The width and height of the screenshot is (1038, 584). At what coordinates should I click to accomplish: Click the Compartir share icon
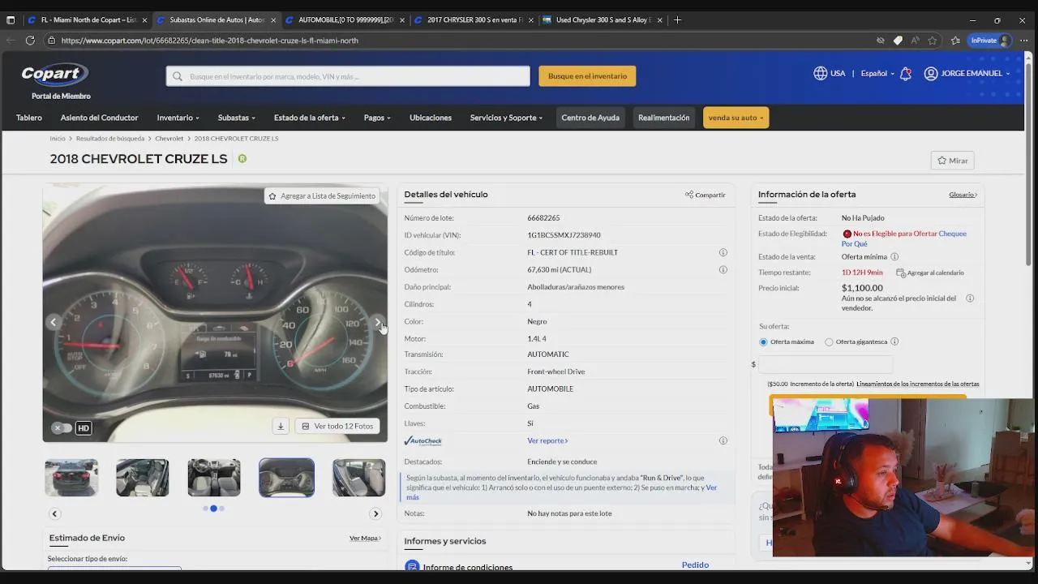tap(689, 195)
